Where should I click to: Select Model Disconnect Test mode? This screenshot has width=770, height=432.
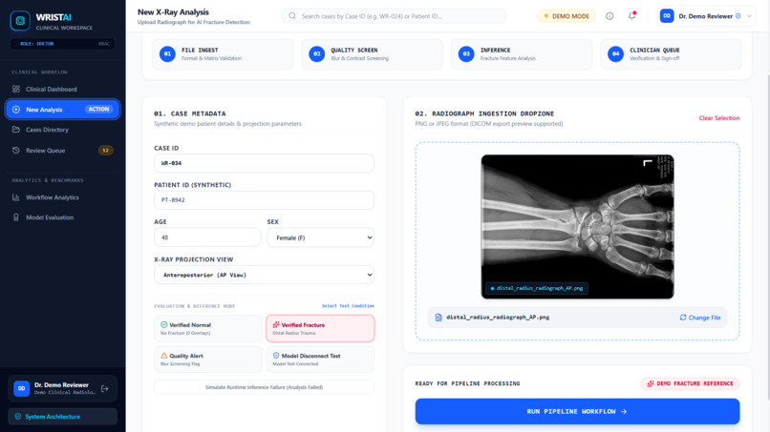pos(320,360)
